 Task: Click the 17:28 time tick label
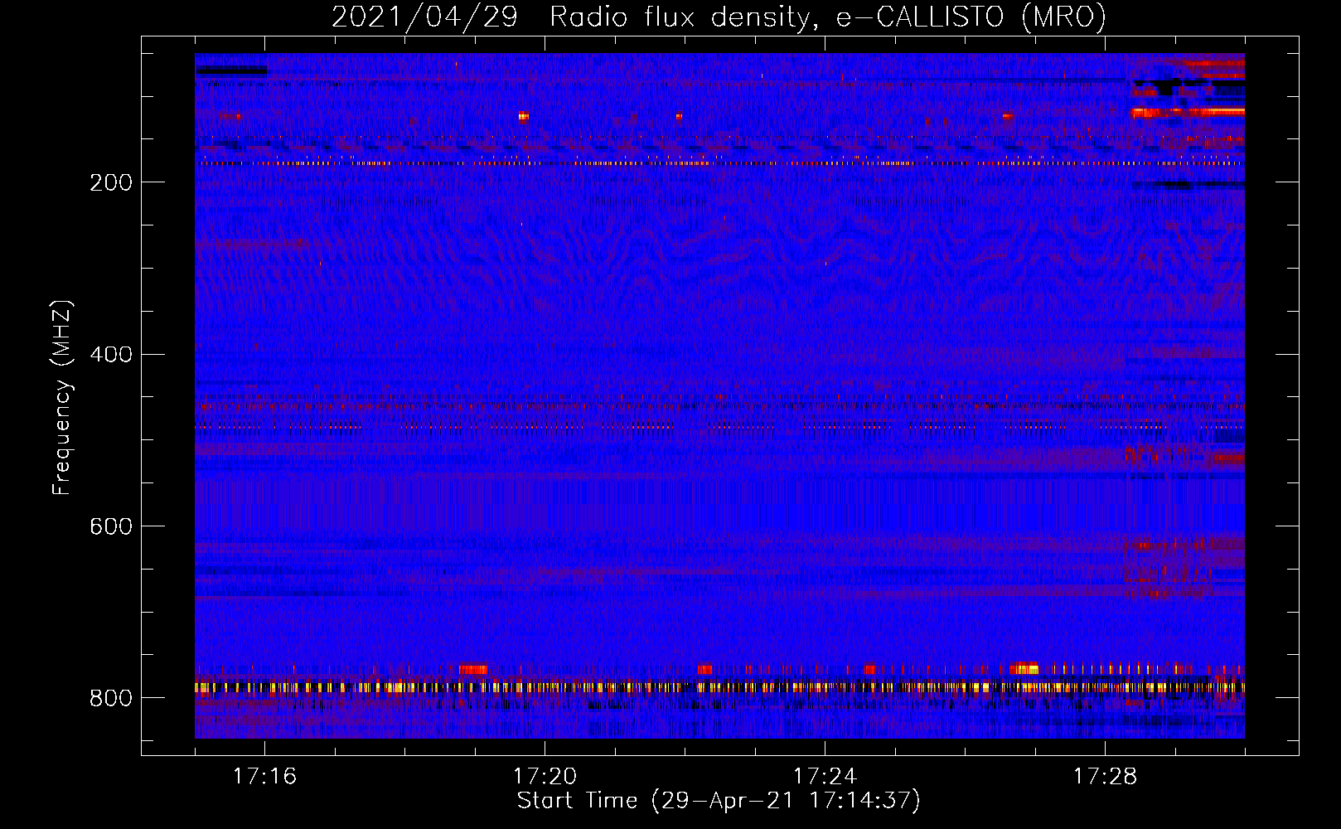tap(1105, 777)
